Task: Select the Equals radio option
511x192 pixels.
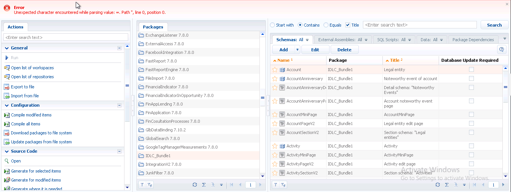Action: coord(326,25)
